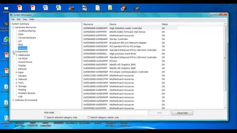Click the vertical scrollbar thumb

[225, 58]
